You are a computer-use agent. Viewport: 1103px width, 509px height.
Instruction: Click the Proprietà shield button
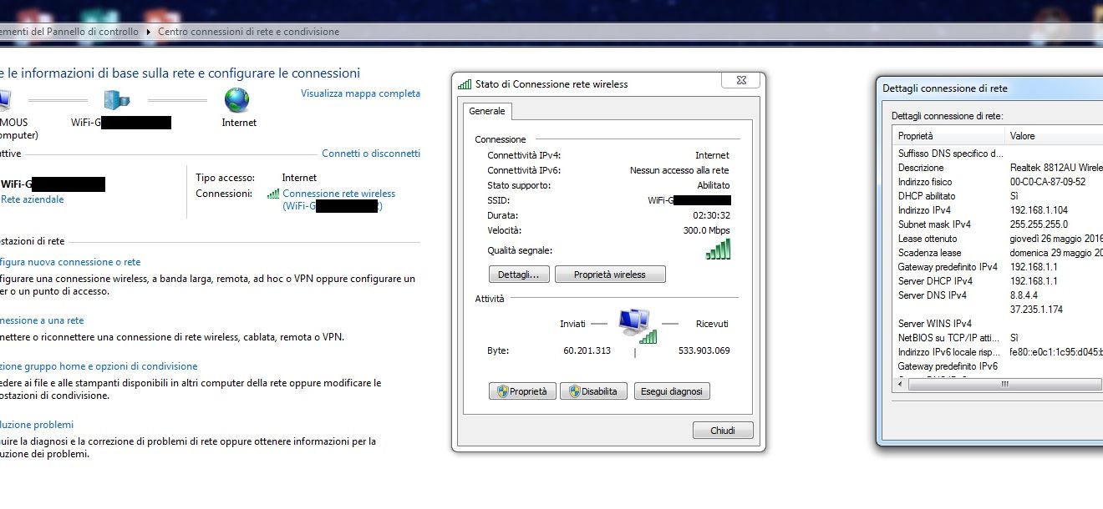pyautogui.click(x=522, y=391)
